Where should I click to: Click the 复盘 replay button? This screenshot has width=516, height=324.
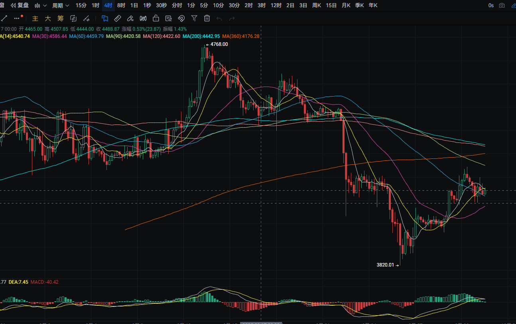tap(20, 6)
